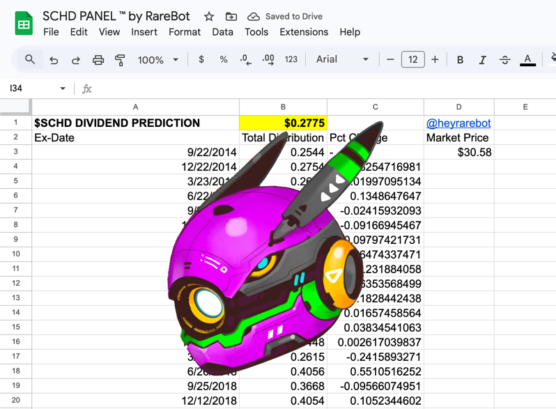Image resolution: width=556 pixels, height=409 pixels.
Task: Increase the font size with plus
Action: [x=435, y=59]
